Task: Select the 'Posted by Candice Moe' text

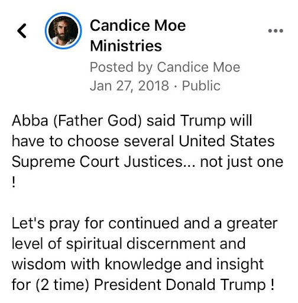Action: coord(165,67)
